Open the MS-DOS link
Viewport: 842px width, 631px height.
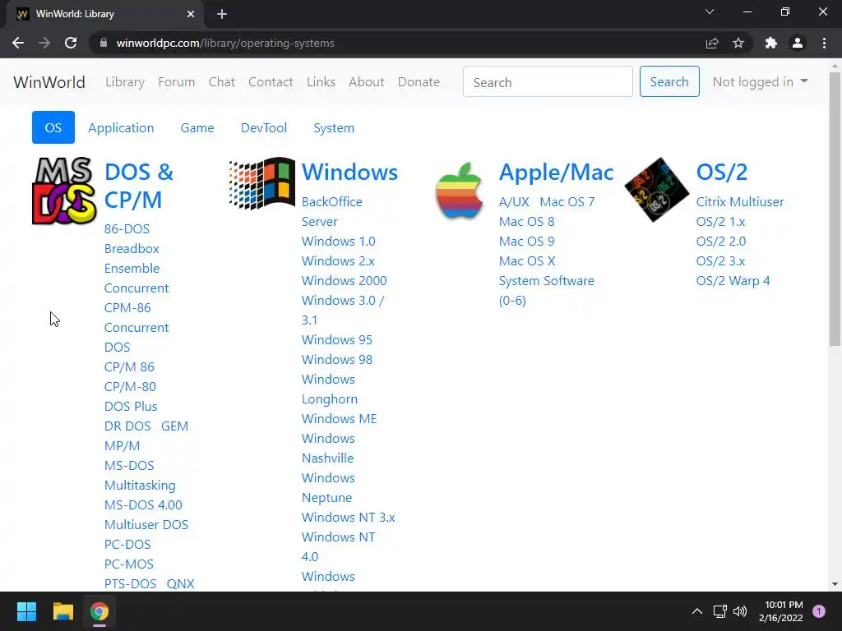pyautogui.click(x=129, y=465)
